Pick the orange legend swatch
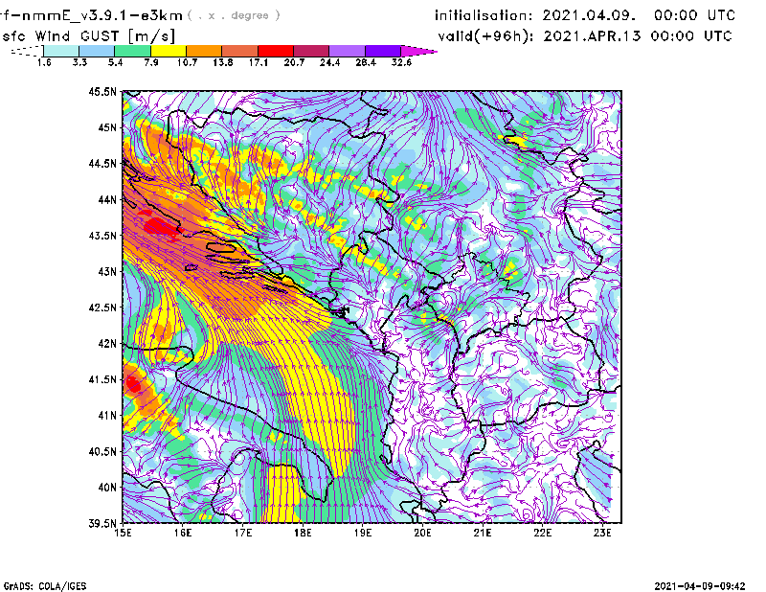766x592 pixels. (204, 51)
